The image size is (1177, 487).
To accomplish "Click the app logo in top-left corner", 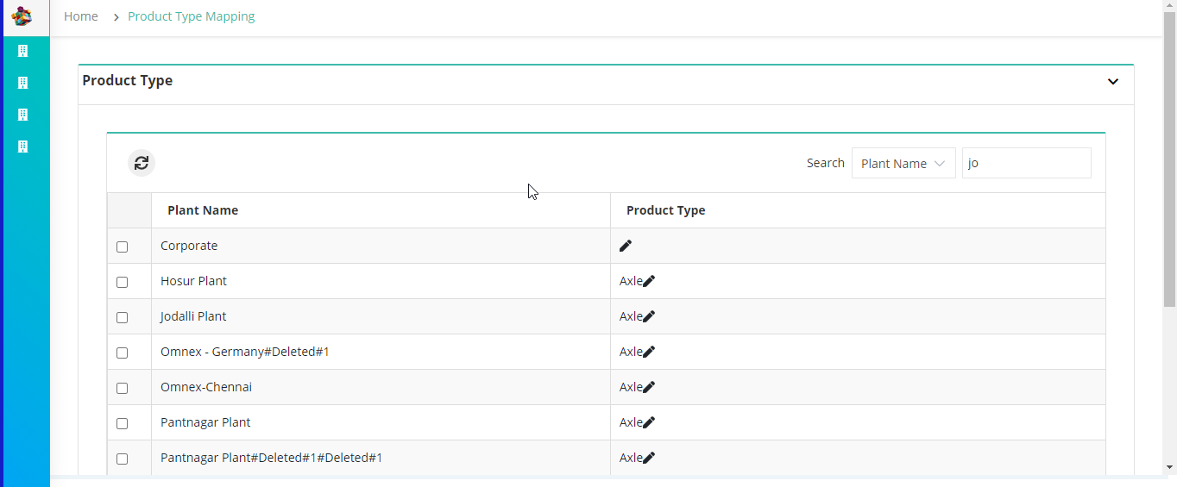I will pyautogui.click(x=22, y=16).
